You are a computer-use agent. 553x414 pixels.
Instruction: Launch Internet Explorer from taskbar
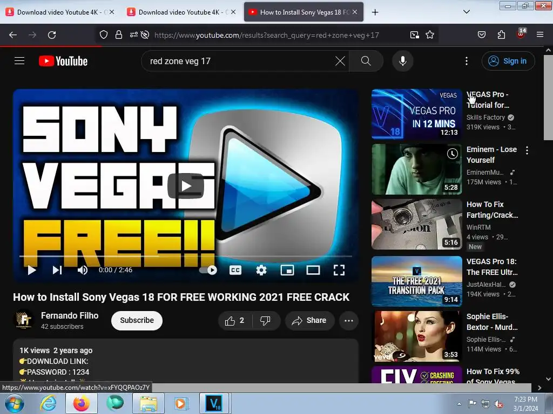click(48, 403)
